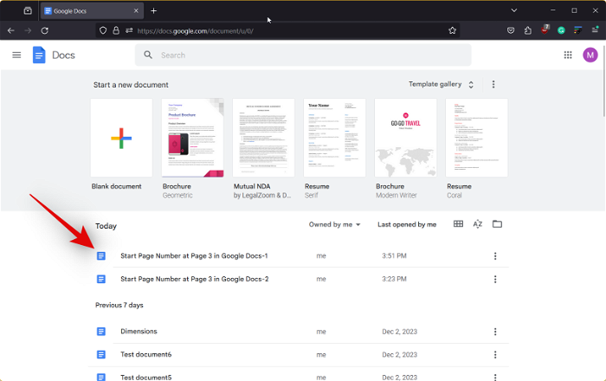The height and width of the screenshot is (381, 606).
Task: Click the document icon beside Test document6
Action: [x=101, y=355]
